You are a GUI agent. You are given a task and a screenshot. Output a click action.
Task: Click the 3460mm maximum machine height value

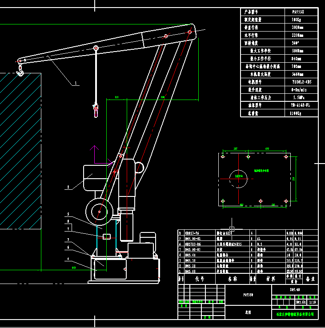(297, 74)
